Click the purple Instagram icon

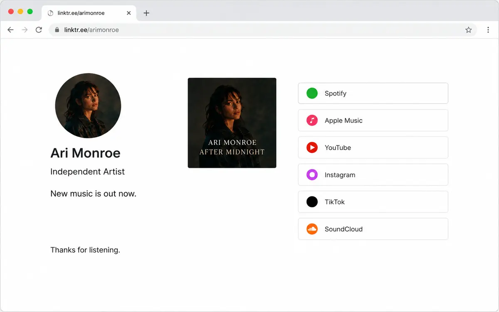[312, 175]
